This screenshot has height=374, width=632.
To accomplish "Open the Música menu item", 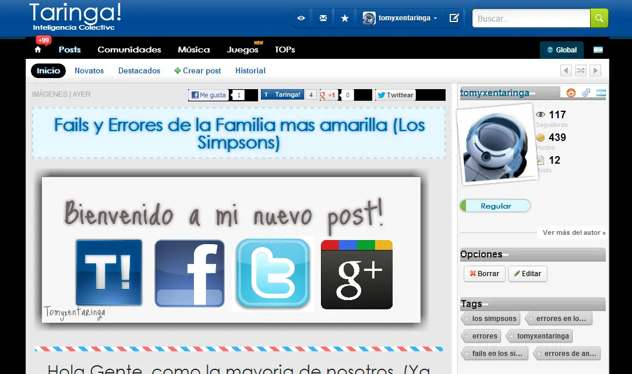I will [194, 50].
